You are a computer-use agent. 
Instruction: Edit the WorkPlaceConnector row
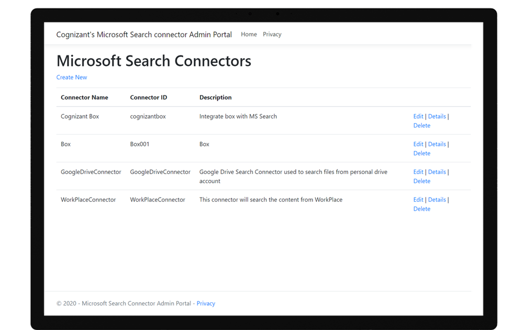tap(418, 199)
